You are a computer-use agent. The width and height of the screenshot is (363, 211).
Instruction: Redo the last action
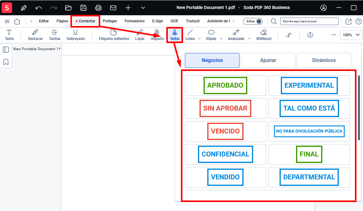pyautogui.click(x=54, y=8)
